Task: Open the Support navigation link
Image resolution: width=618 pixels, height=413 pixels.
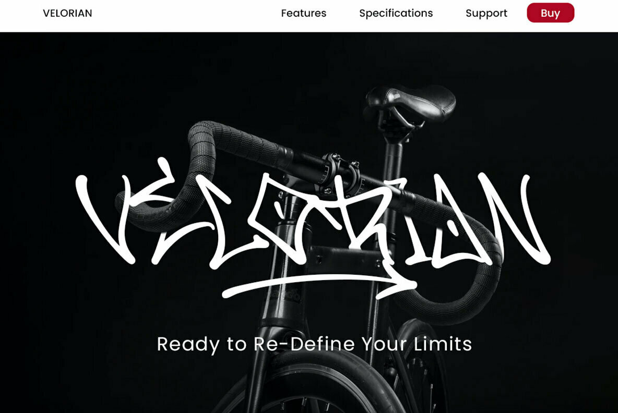Action: click(486, 14)
